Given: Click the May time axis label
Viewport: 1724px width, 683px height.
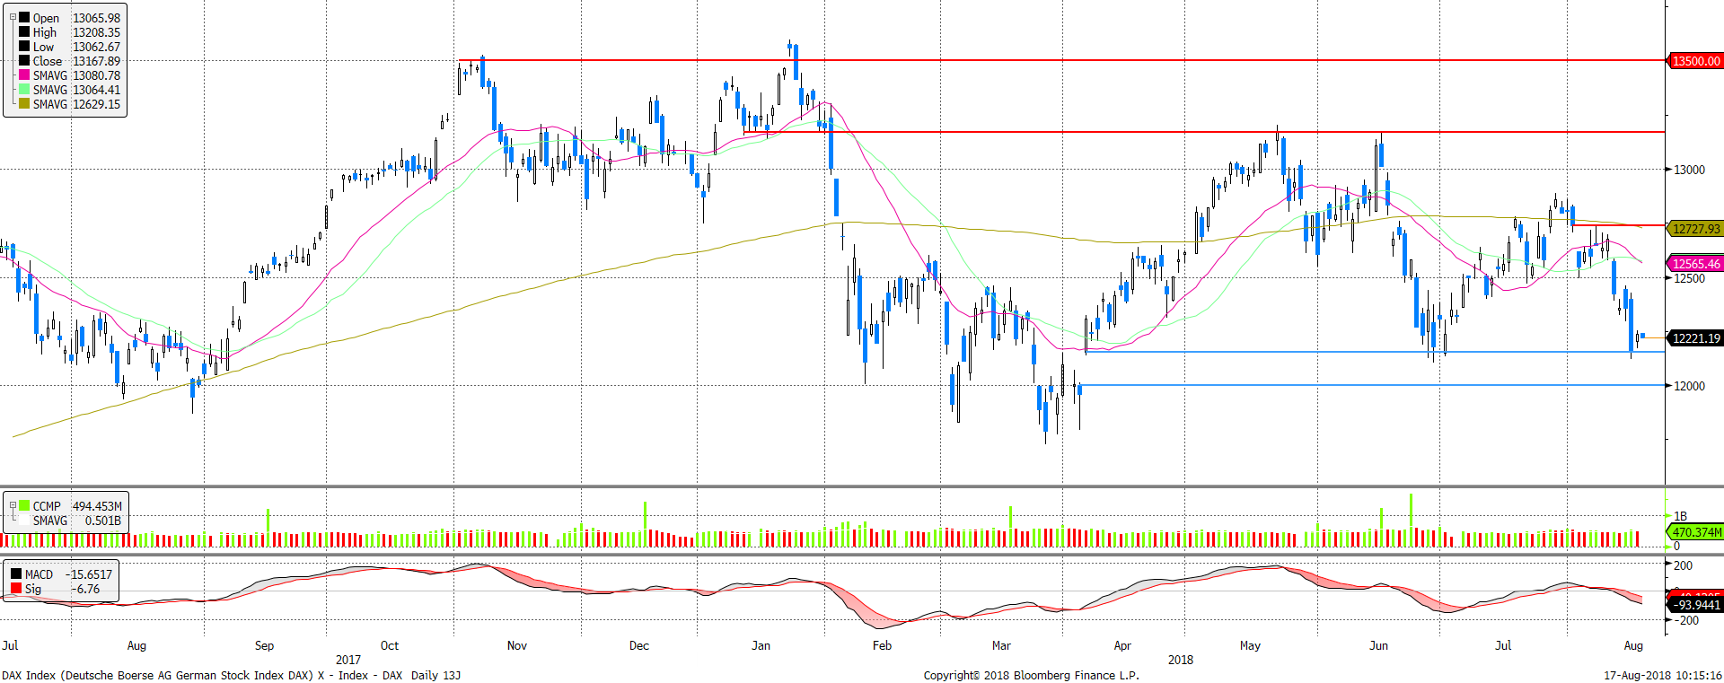Looking at the screenshot, I should (x=1250, y=645).
